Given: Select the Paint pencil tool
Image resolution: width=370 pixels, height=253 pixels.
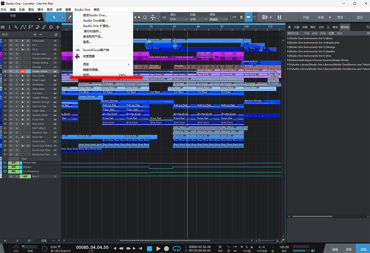Looking at the screenshot, I should click(x=70, y=17).
